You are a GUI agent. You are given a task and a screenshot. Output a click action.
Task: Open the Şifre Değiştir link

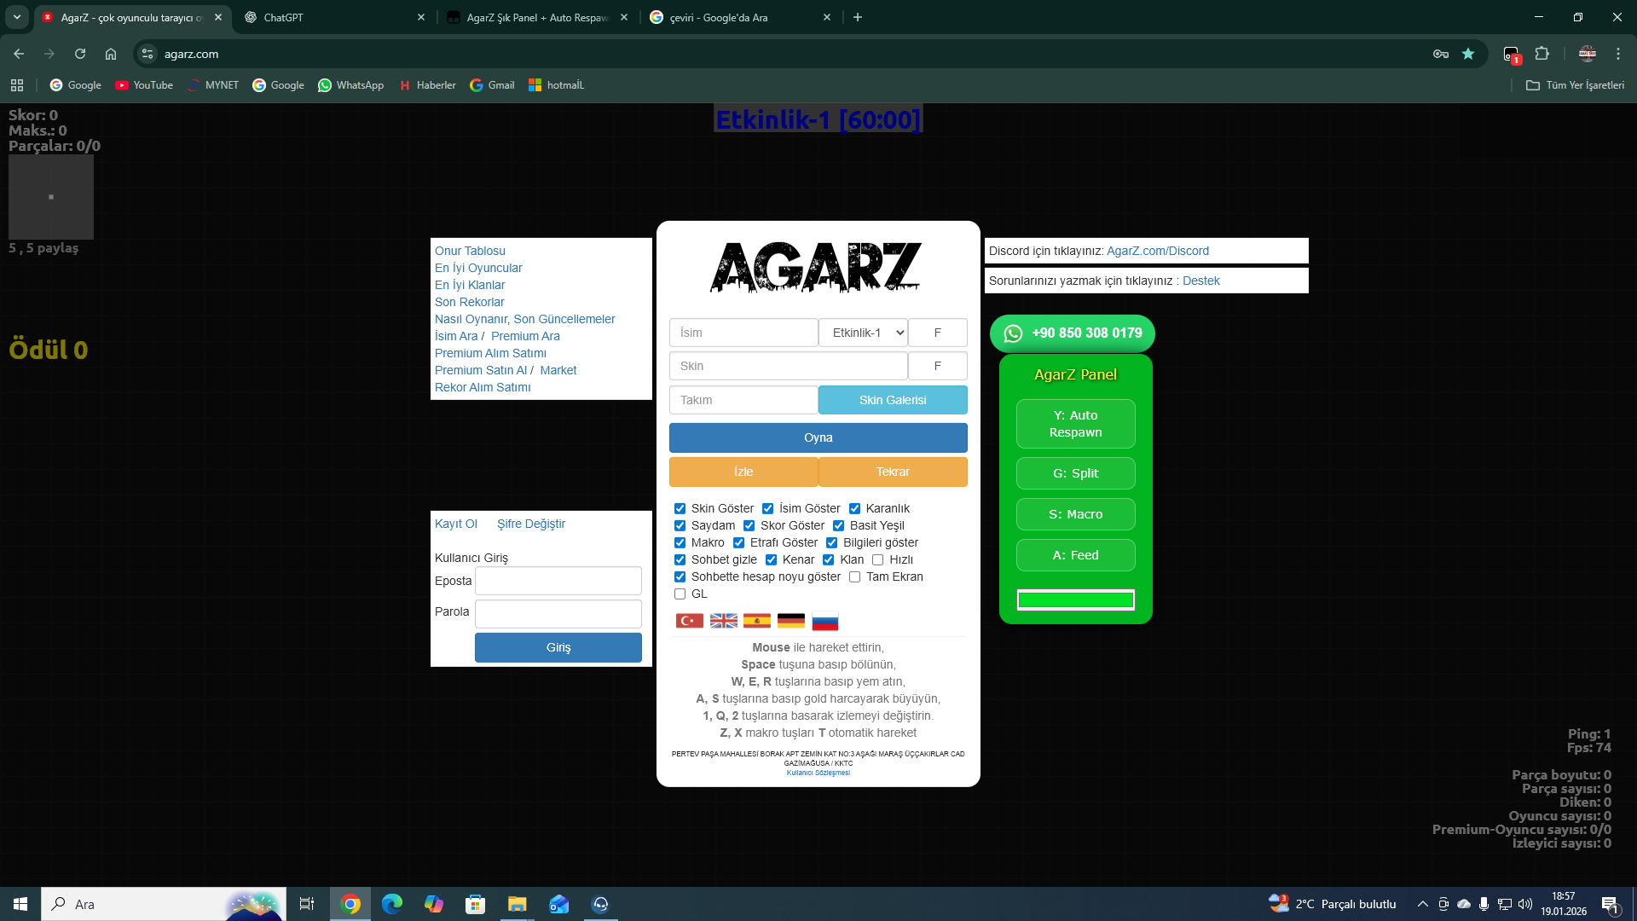[x=531, y=524]
